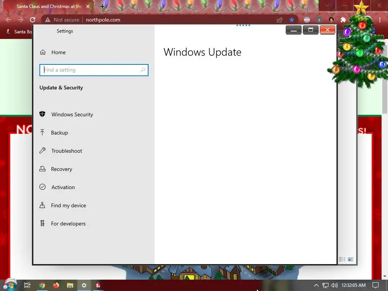This screenshot has width=388, height=291.
Task: Toggle the blue bookmark star
Action: [292, 20]
